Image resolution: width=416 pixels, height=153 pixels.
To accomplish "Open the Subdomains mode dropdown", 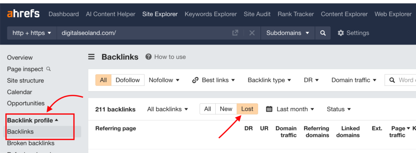I will point(288,33).
